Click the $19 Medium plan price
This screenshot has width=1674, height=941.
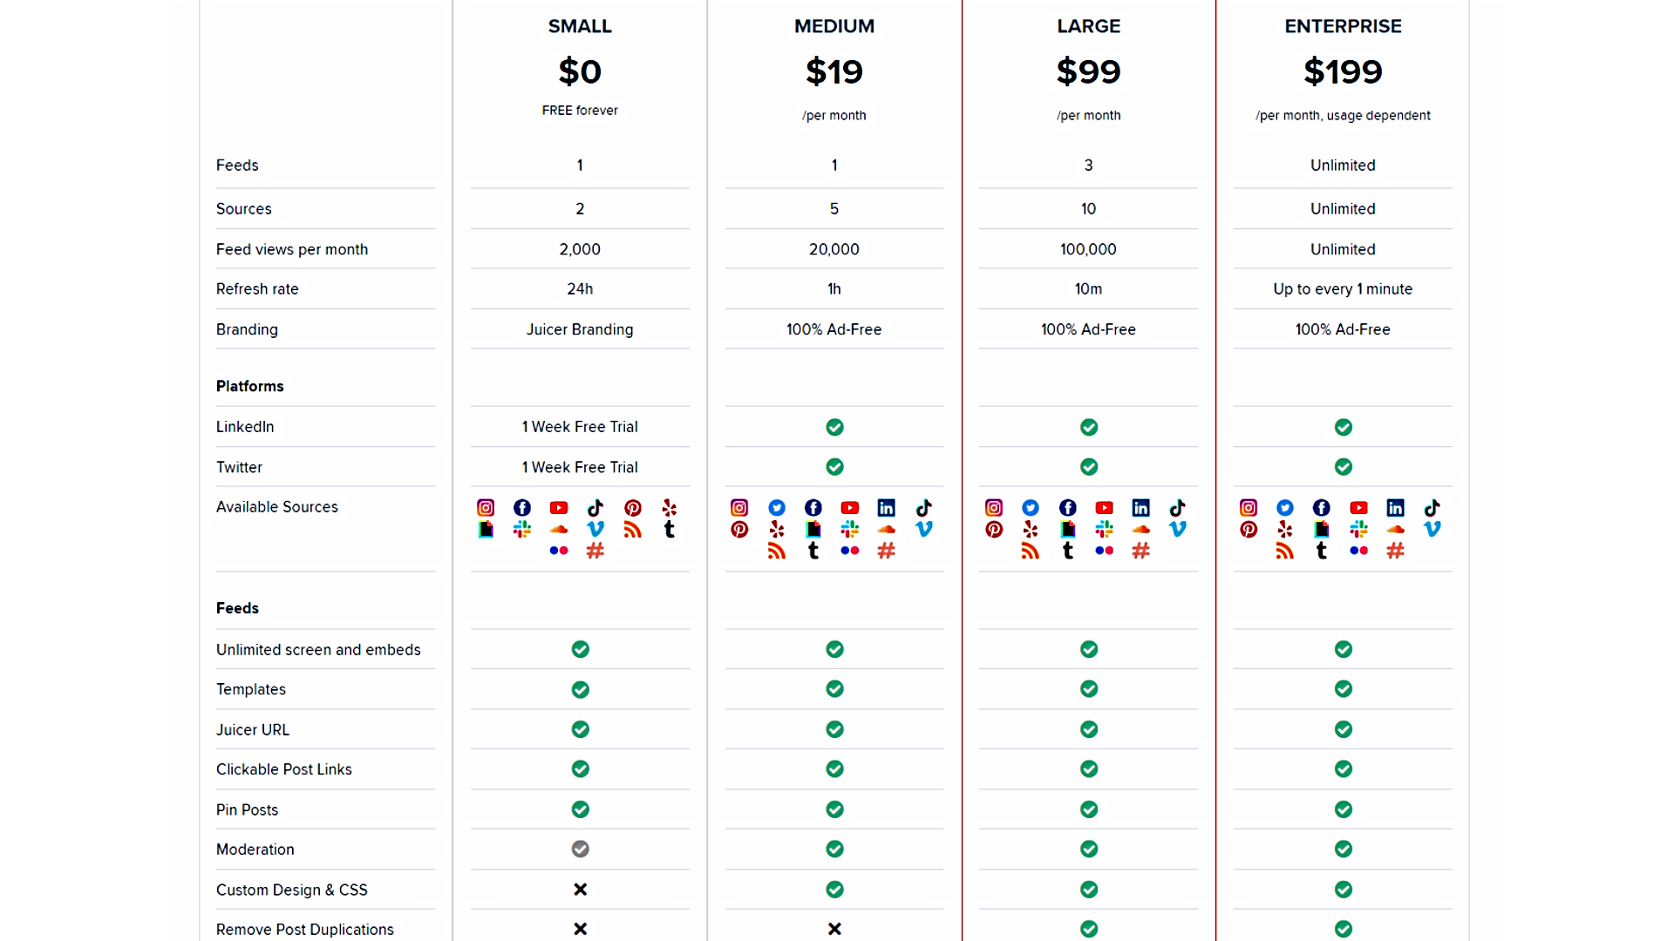pyautogui.click(x=834, y=71)
